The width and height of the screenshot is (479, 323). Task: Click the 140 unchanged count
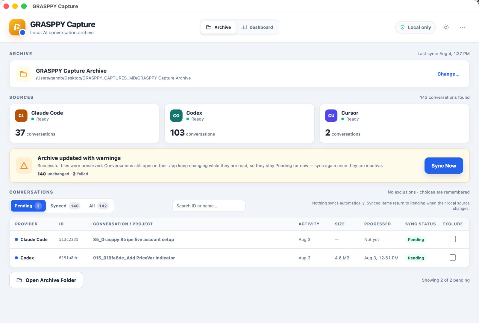tap(53, 174)
